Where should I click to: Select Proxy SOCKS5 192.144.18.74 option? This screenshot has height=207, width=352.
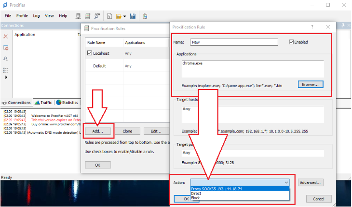tap(240, 189)
